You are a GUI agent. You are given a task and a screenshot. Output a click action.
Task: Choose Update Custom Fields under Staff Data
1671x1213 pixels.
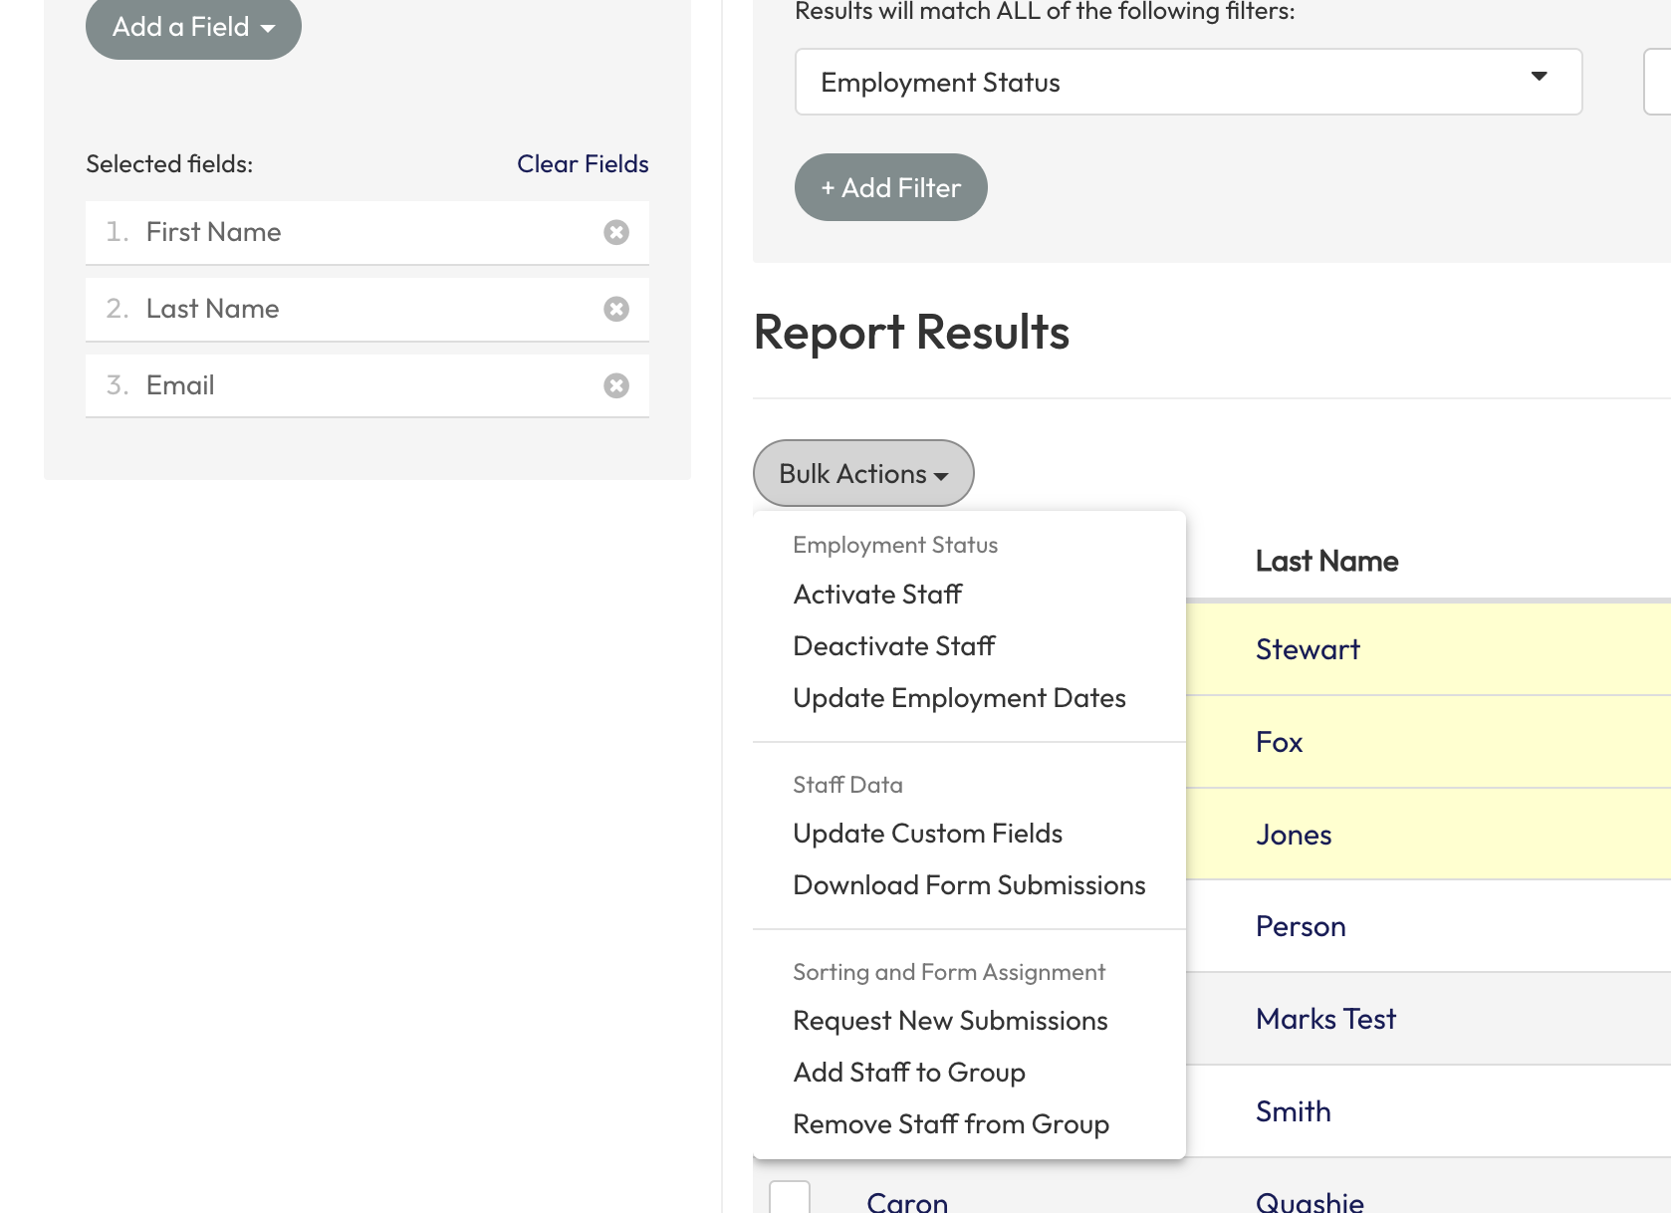point(927,833)
